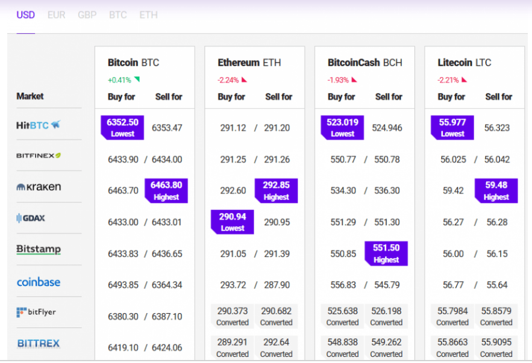The image size is (532, 363).
Task: Click the 56.025 Bitfinex Litecoin buy price
Action: coord(453,160)
